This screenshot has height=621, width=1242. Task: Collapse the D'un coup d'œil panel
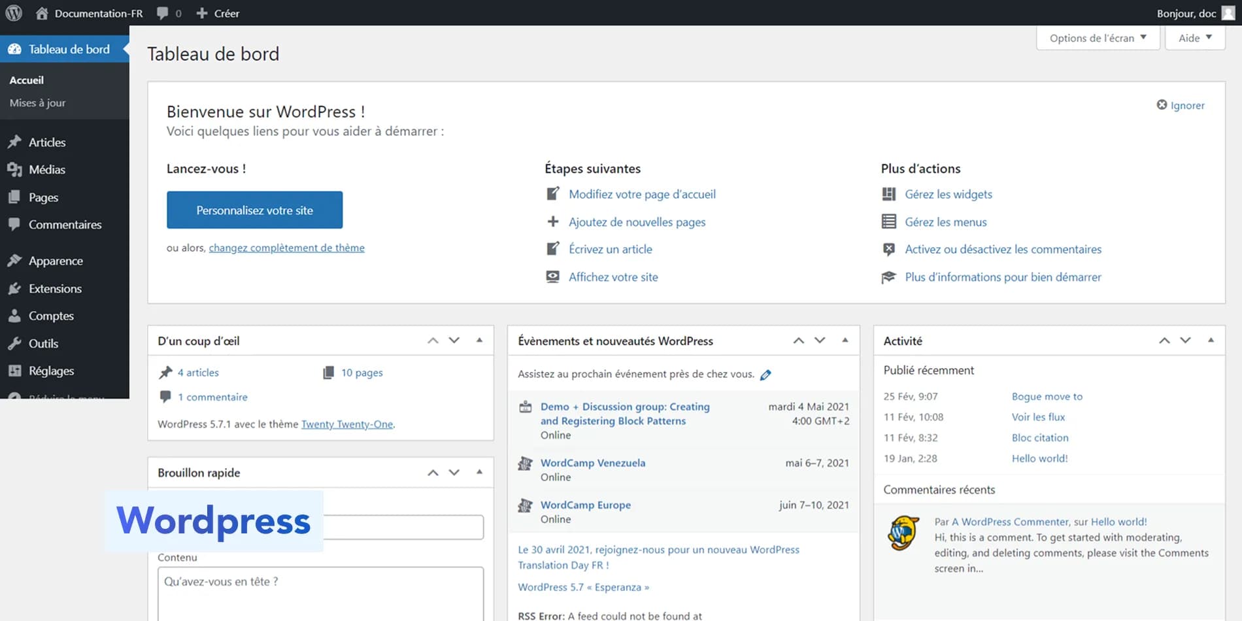(x=479, y=340)
